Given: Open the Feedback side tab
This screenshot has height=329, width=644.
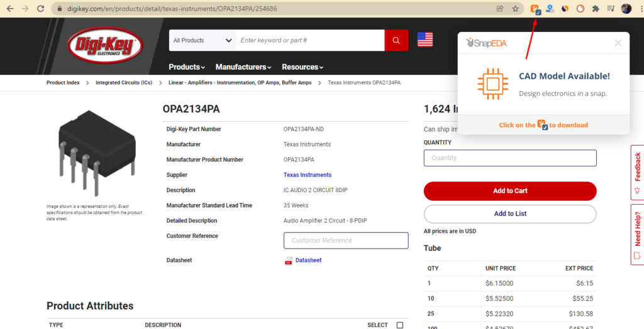Looking at the screenshot, I should pos(637,172).
